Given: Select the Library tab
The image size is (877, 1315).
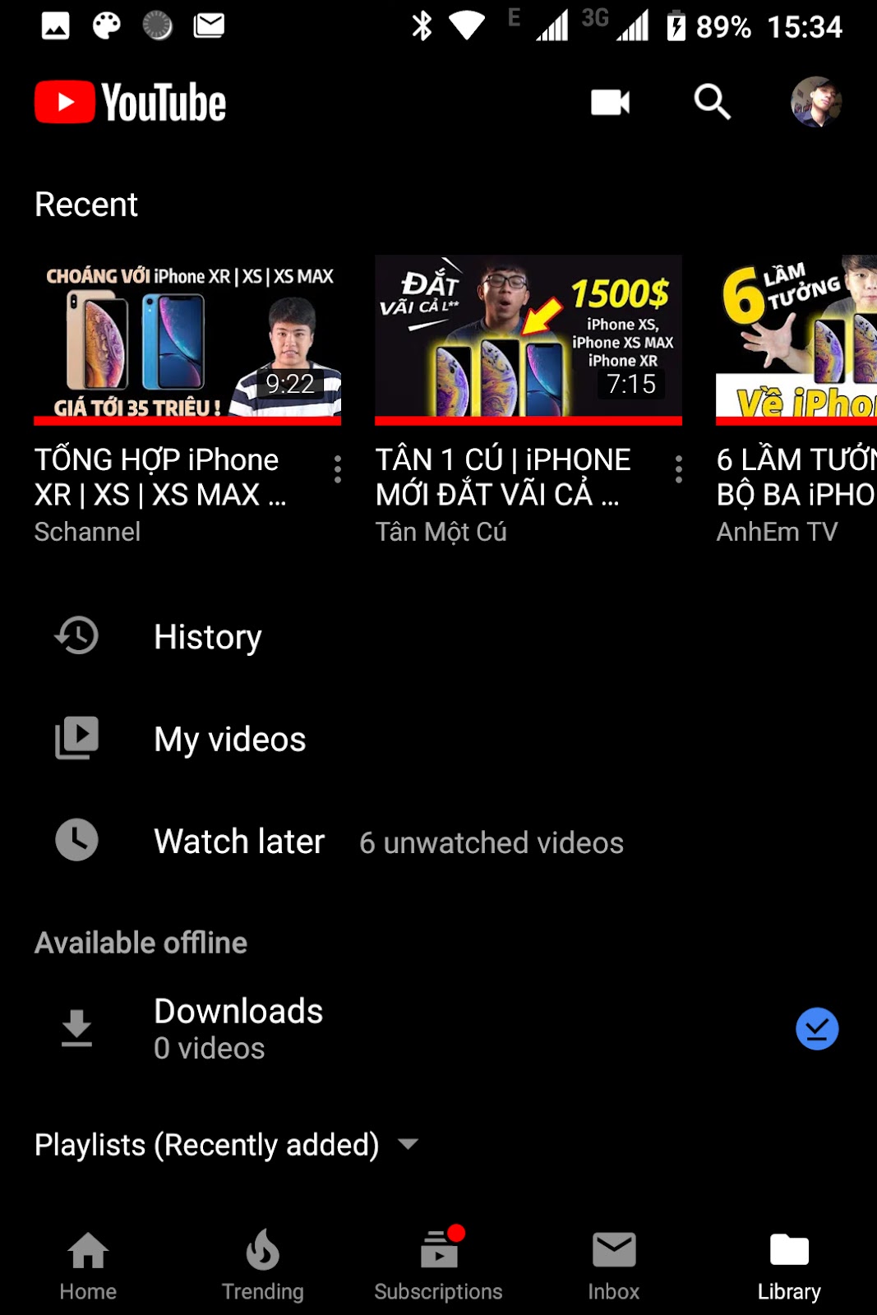Looking at the screenshot, I should [789, 1267].
